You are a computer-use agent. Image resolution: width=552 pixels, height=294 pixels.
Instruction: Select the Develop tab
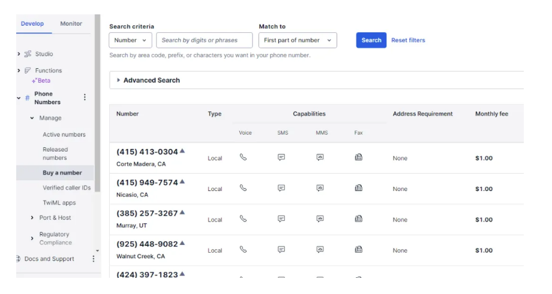coord(32,24)
